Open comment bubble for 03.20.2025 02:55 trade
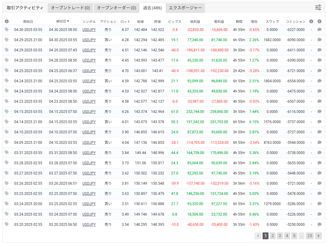Viewport: 327px width, 245px height. (x=319, y=224)
